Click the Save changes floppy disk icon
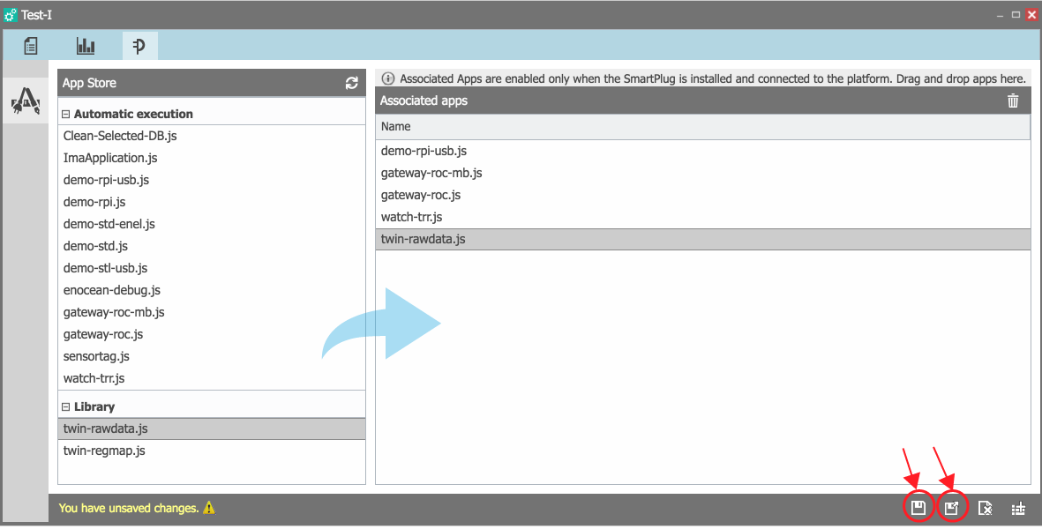Viewport: 1042px width, 529px height. [x=918, y=508]
